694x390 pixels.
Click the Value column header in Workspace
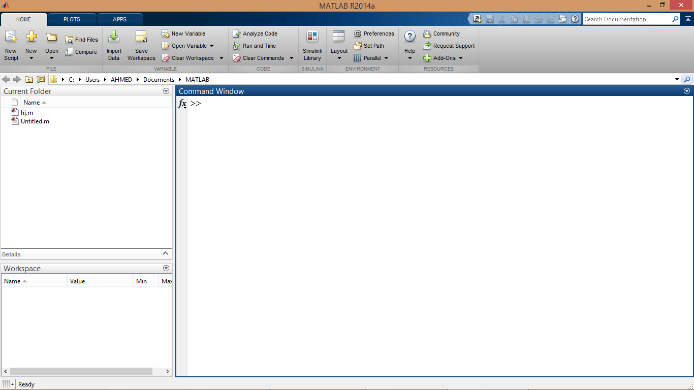point(100,281)
